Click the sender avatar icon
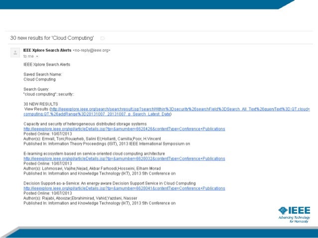 coord(15,53)
